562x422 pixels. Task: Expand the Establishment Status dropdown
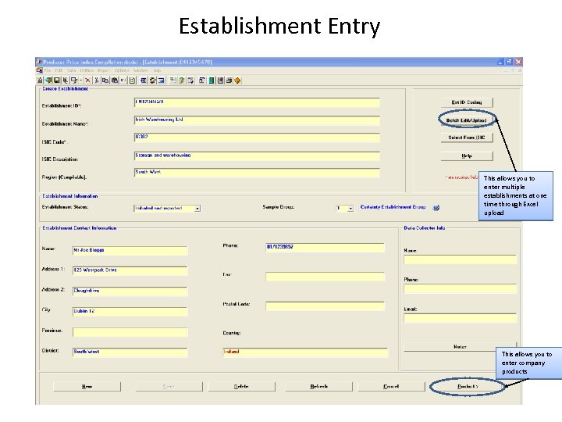click(197, 209)
